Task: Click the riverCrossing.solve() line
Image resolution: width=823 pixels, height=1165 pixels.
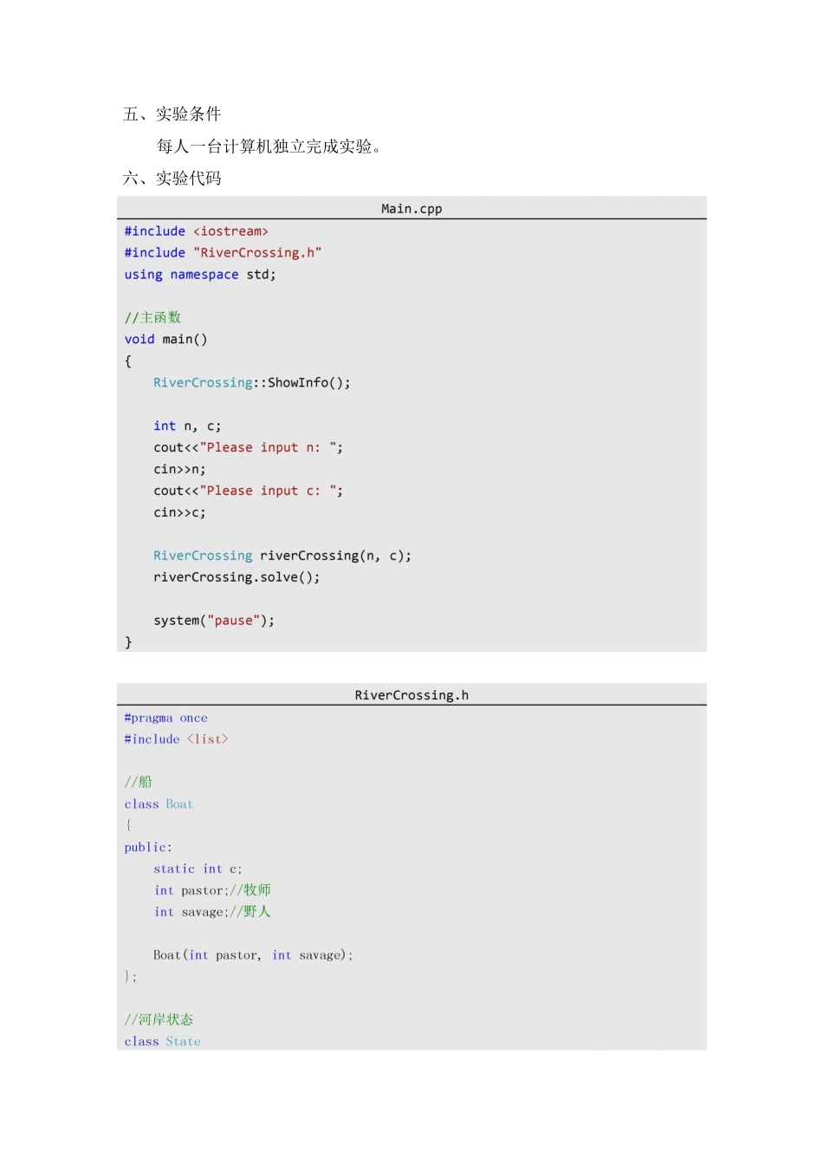Action: coord(237,577)
